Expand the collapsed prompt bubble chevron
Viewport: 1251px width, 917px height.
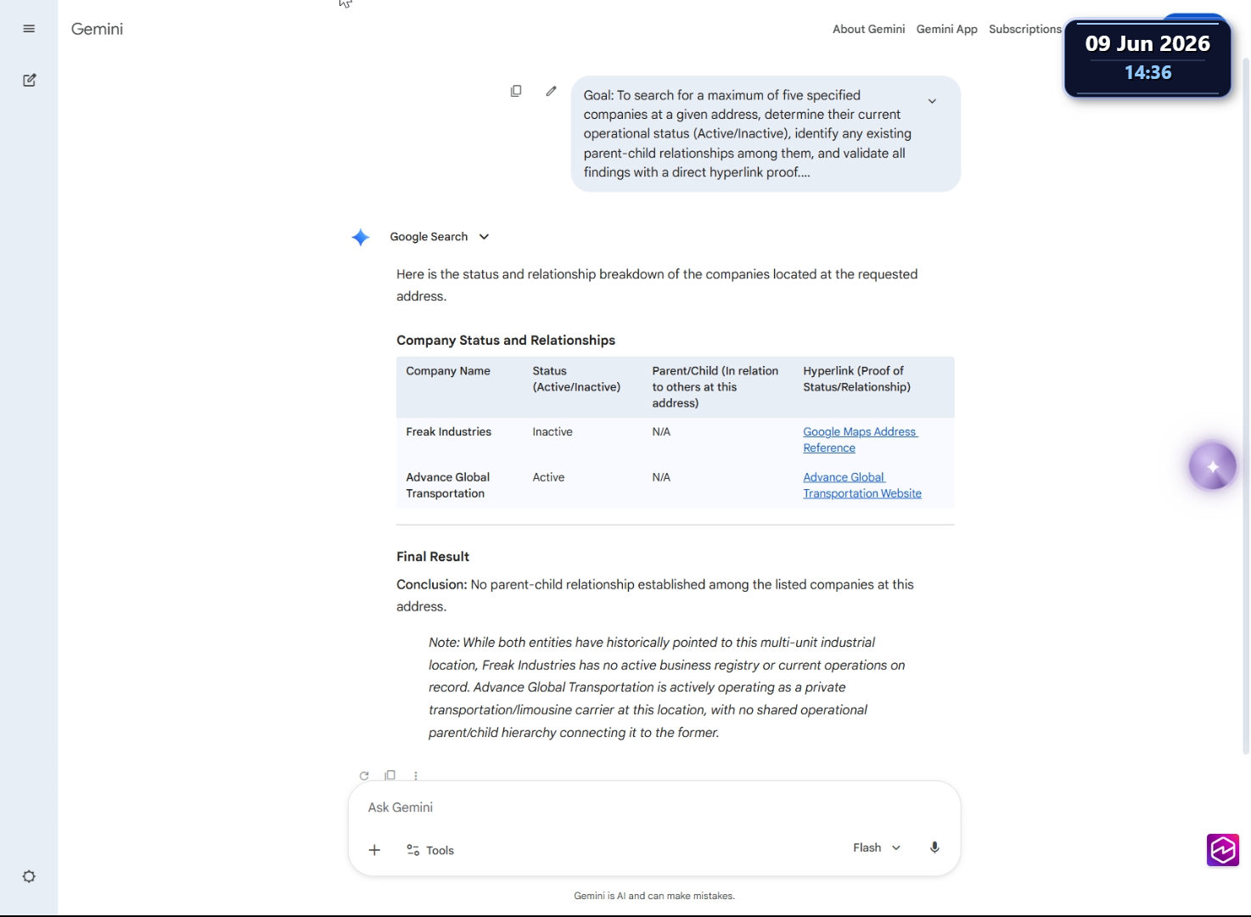click(932, 101)
